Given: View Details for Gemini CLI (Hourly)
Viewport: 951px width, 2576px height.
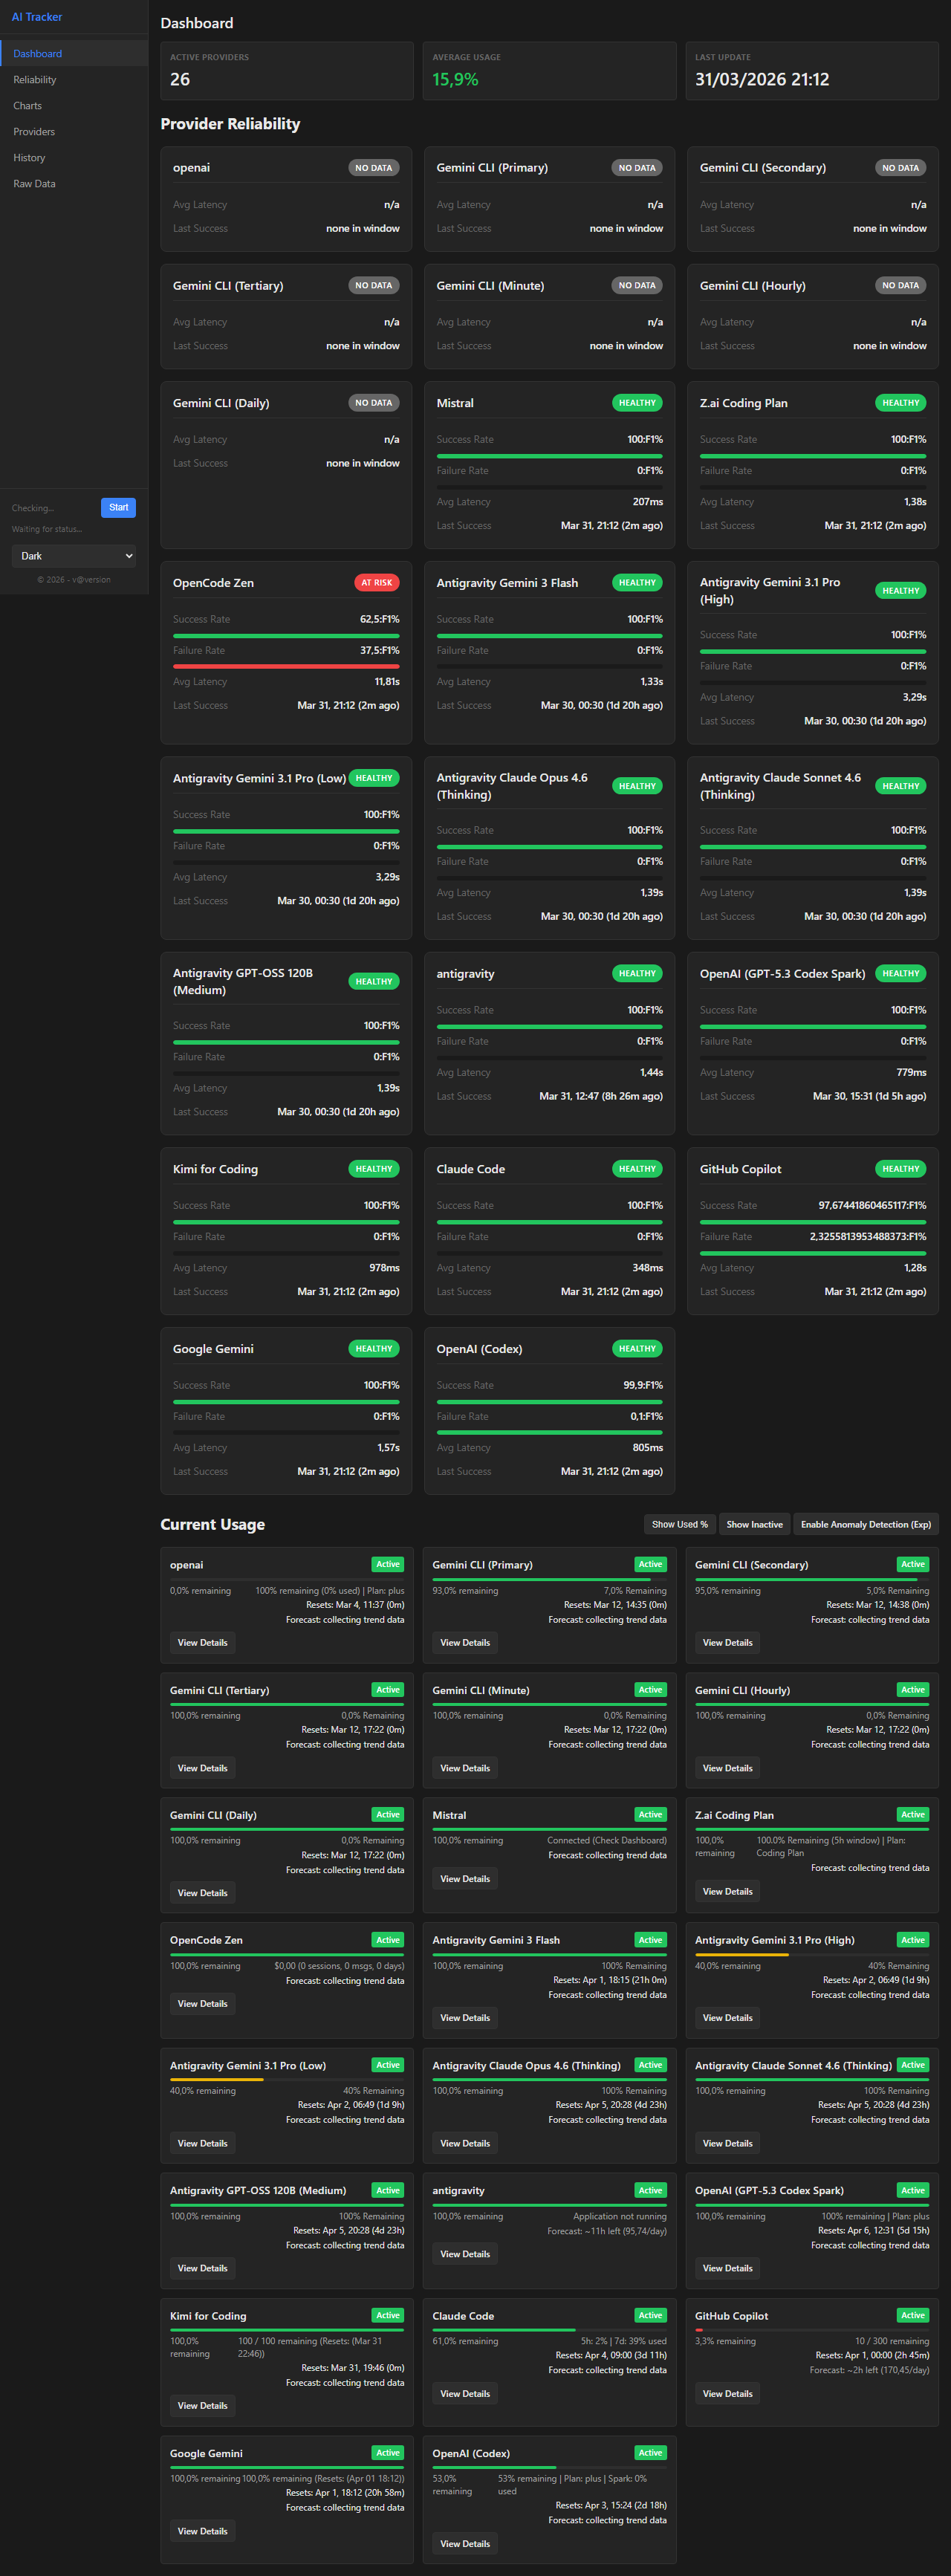Looking at the screenshot, I should click(x=728, y=1768).
